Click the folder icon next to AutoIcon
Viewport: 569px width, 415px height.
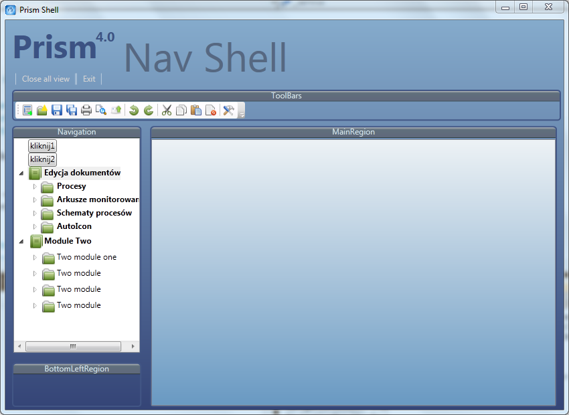[47, 228]
